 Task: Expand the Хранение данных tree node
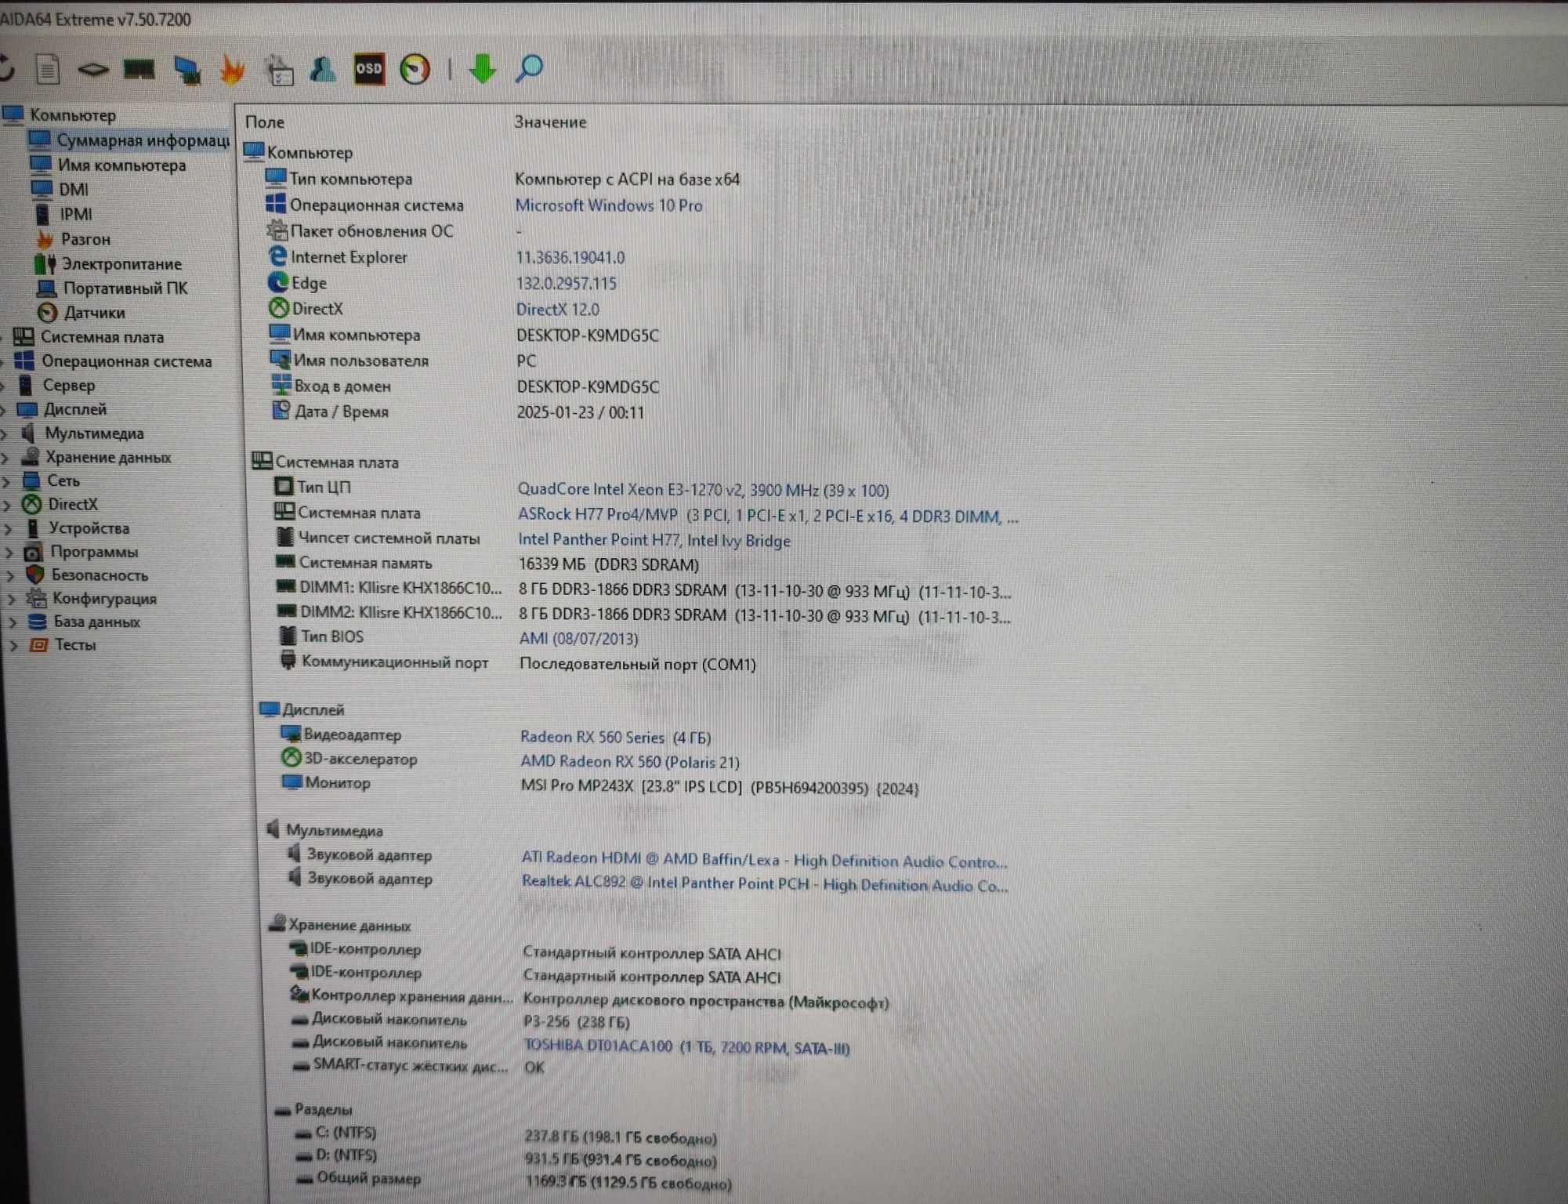click(x=5, y=458)
